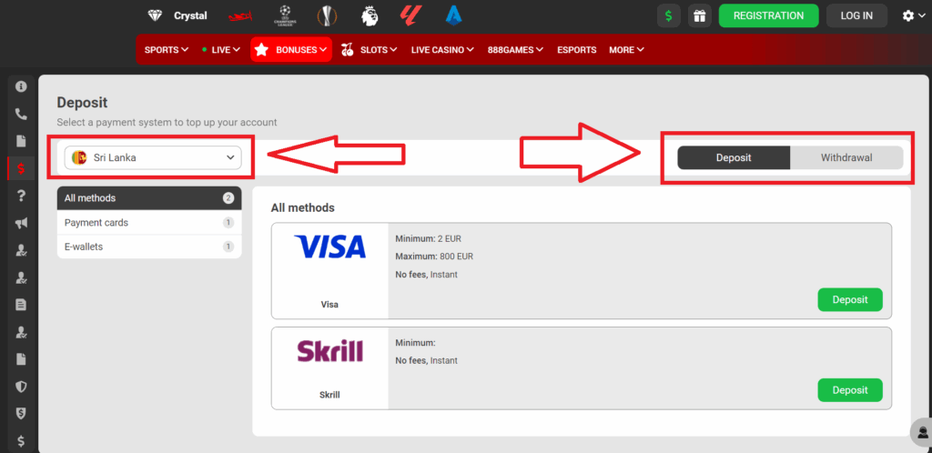Launch the red airplane Aviator game icon
The image size is (932, 453).
[x=241, y=16]
